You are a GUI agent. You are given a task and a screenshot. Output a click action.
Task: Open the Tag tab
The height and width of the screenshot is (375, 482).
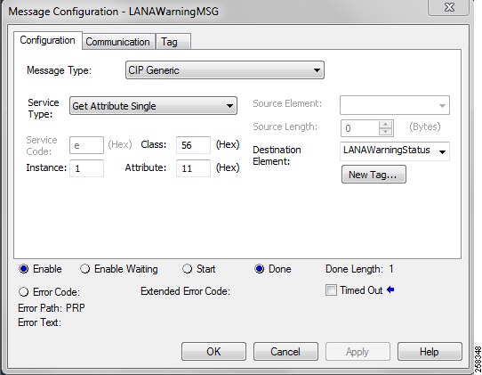tap(173, 42)
